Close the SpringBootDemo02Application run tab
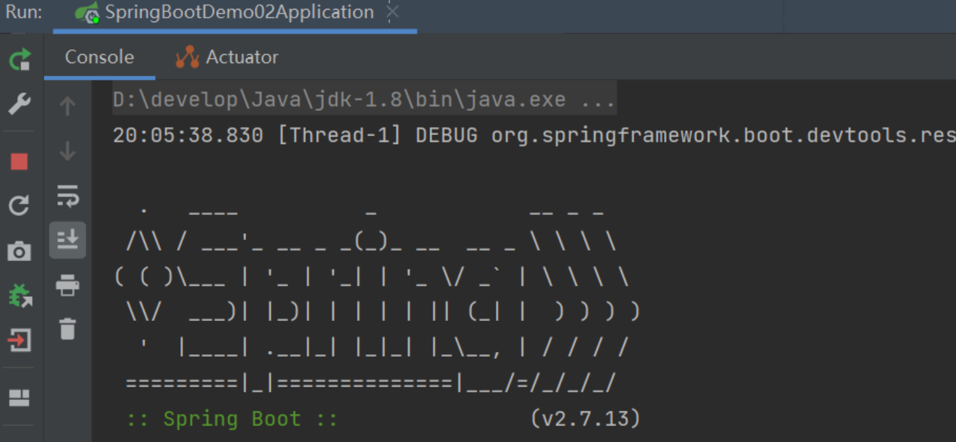The width and height of the screenshot is (956, 442). click(393, 12)
